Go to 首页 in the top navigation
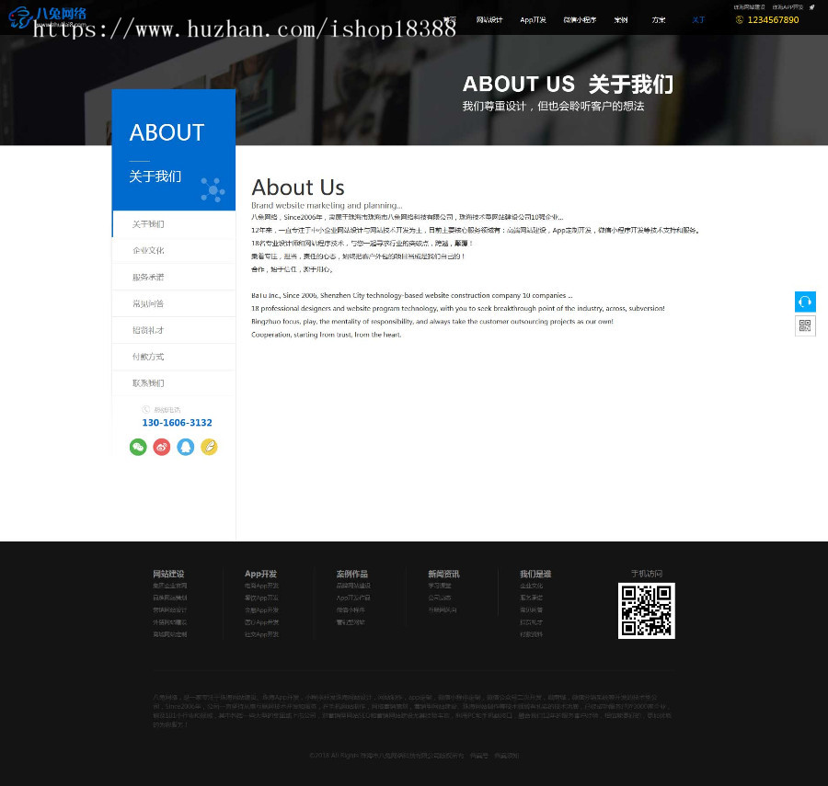828x786 pixels. [x=450, y=20]
